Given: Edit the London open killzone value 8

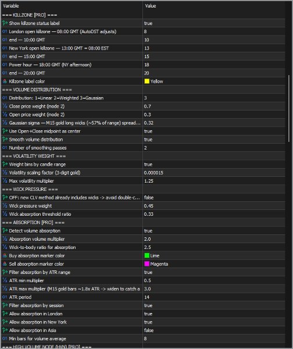Looking at the screenshot, I should (145, 31).
